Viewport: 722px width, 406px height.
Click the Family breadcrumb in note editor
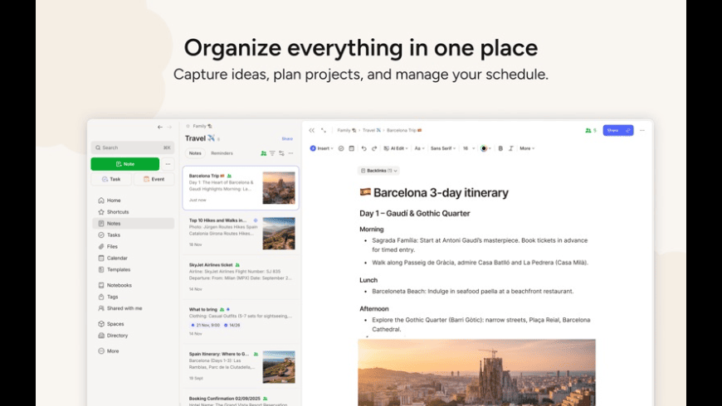coord(347,130)
